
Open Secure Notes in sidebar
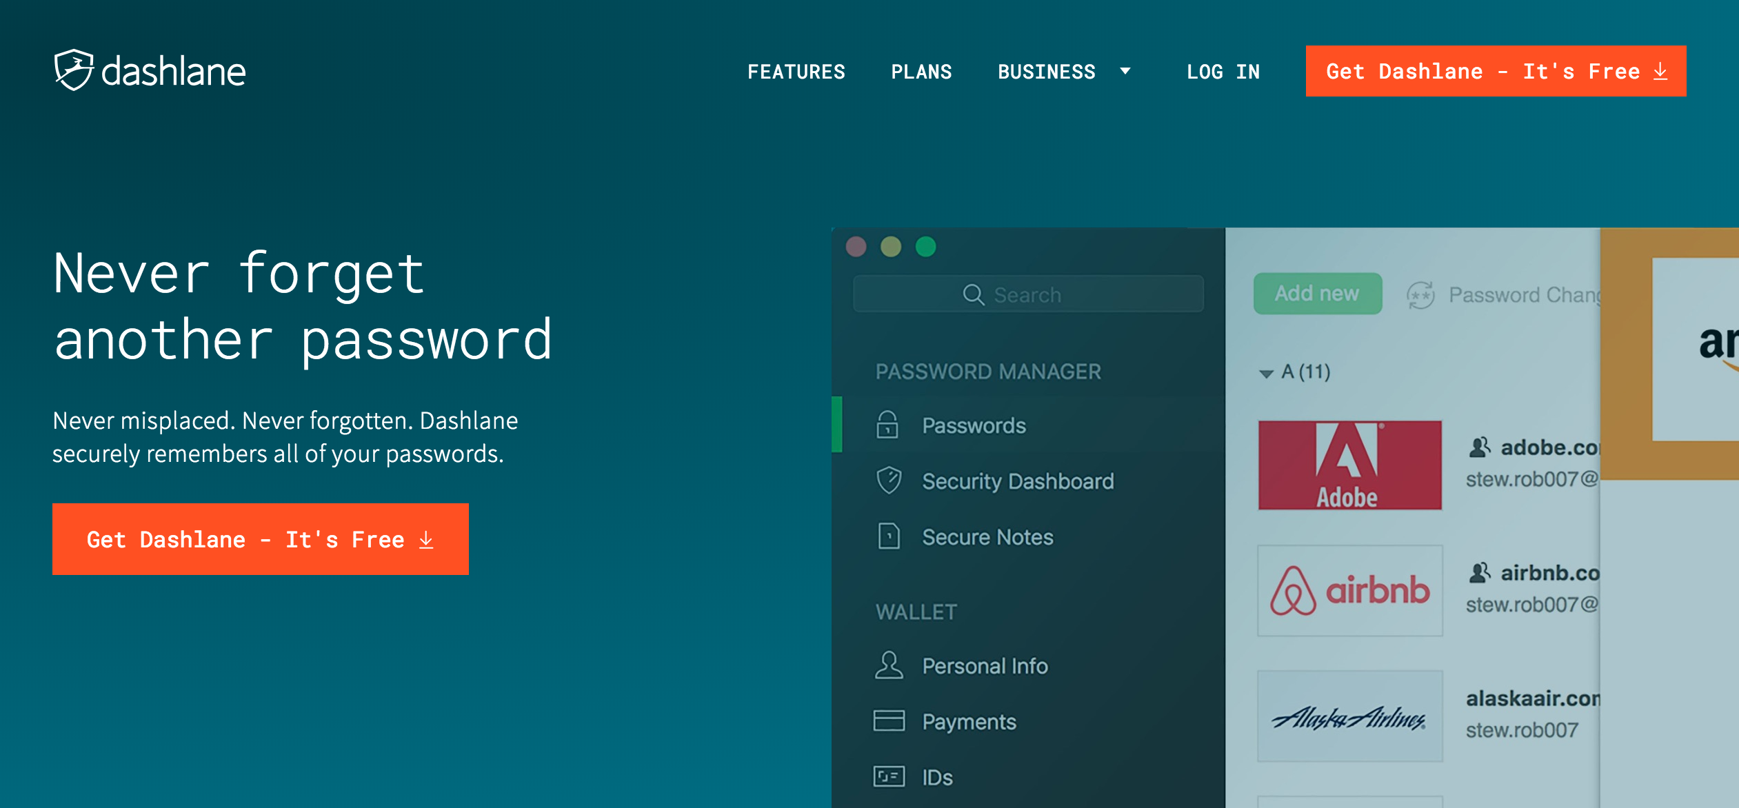point(987,537)
